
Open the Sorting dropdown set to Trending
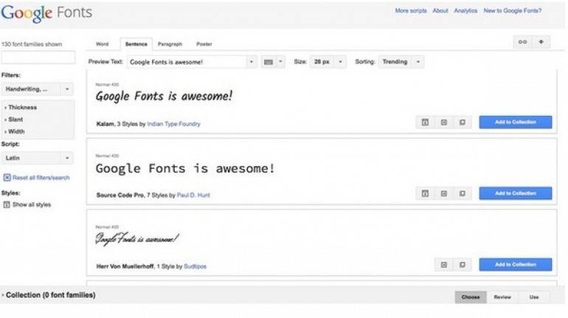401,62
